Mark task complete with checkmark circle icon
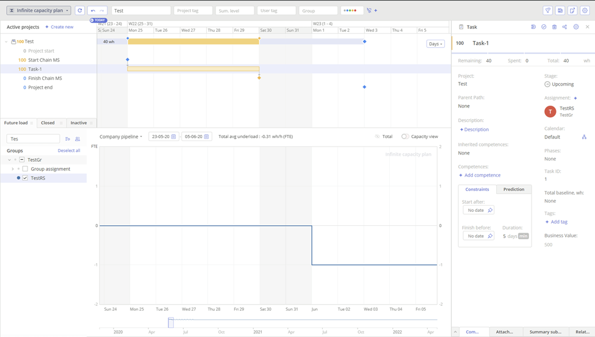 point(544,27)
